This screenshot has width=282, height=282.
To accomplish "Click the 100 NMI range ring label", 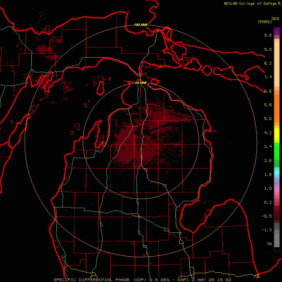I will click(x=141, y=25).
